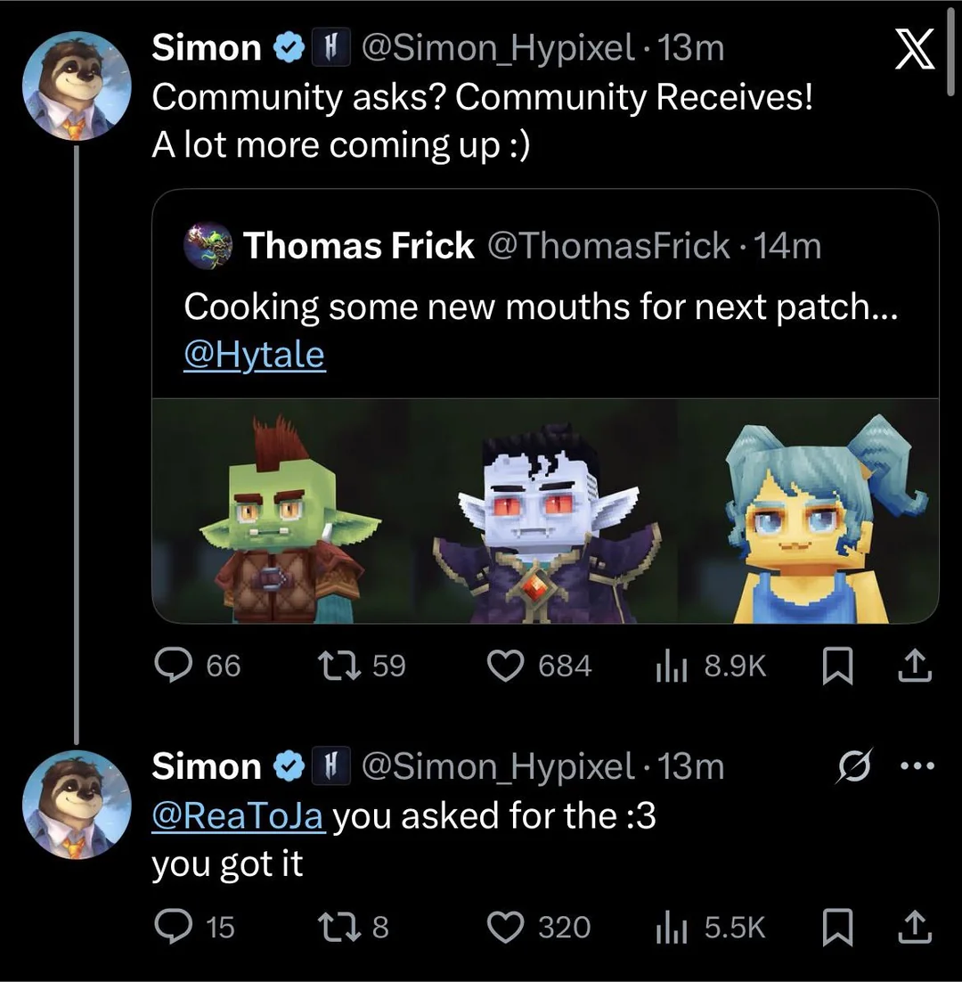Open the three-dot more options menu
This screenshot has width=962, height=982.
918,766
